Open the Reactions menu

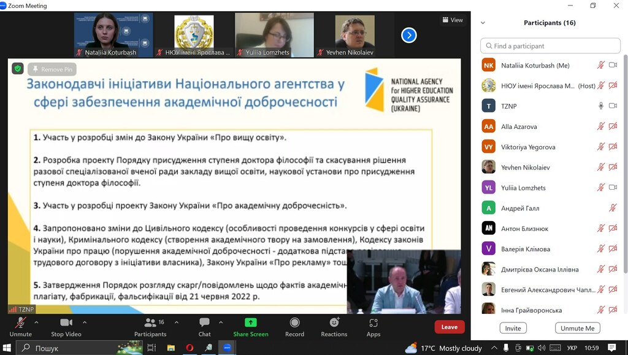point(334,323)
